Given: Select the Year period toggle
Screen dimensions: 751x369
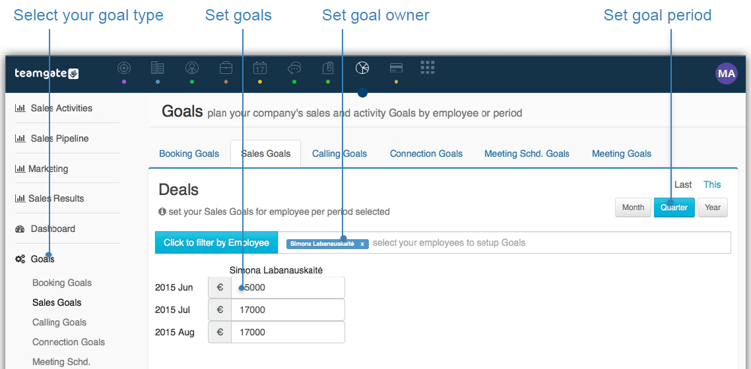Looking at the screenshot, I should [713, 208].
